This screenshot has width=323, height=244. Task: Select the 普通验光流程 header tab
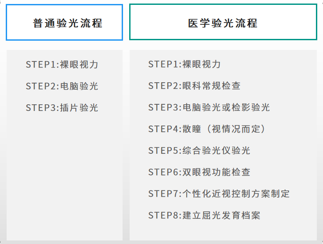pyautogui.click(x=65, y=23)
